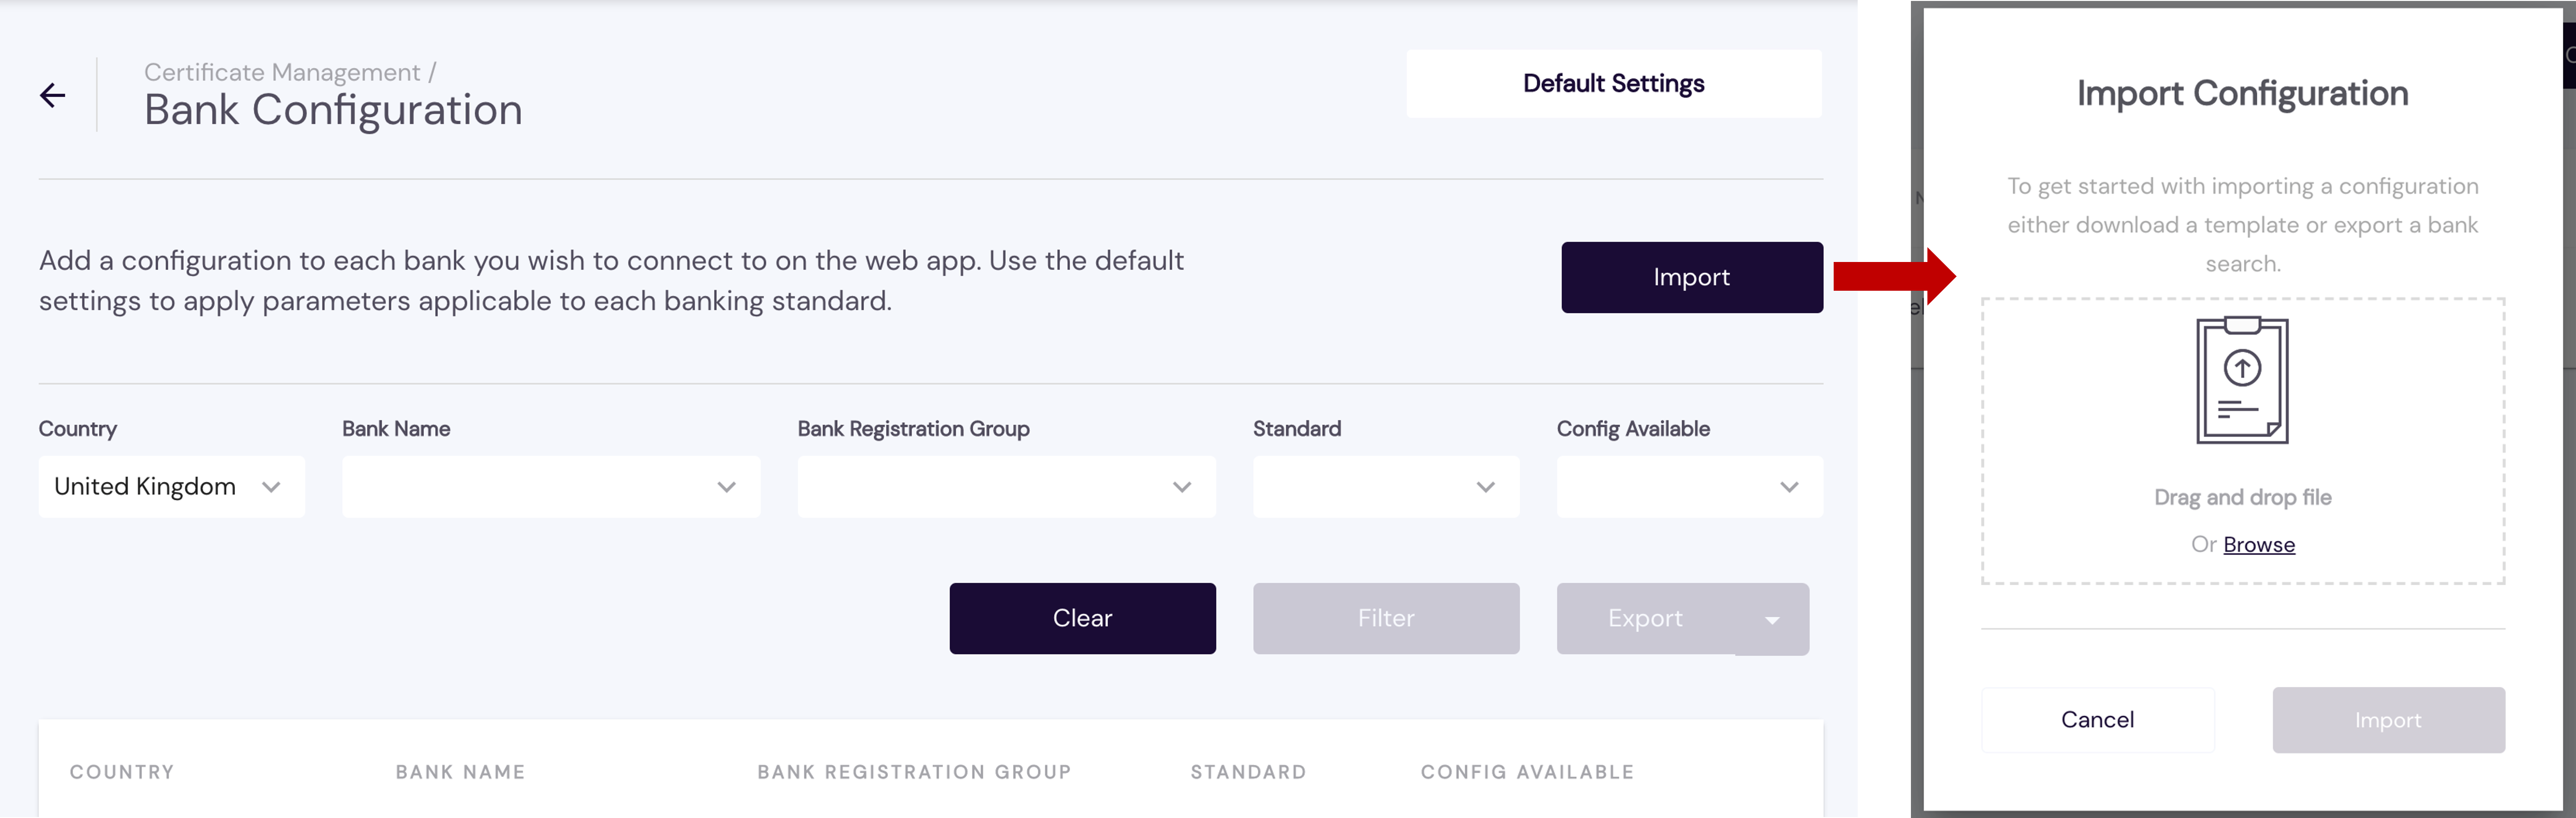Screen dimensions: 2576x818
Task: Sort by the BANK NAME column header
Action: (x=460, y=772)
